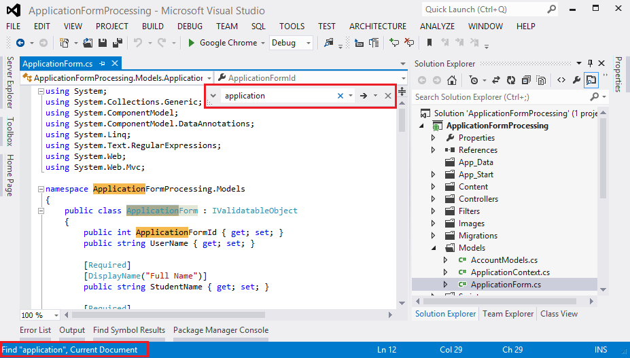Screen dimensions: 630x358
Task: Open the FILE menu
Action: tap(14, 26)
